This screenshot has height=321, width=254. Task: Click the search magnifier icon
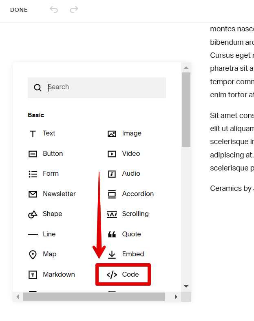tap(38, 87)
